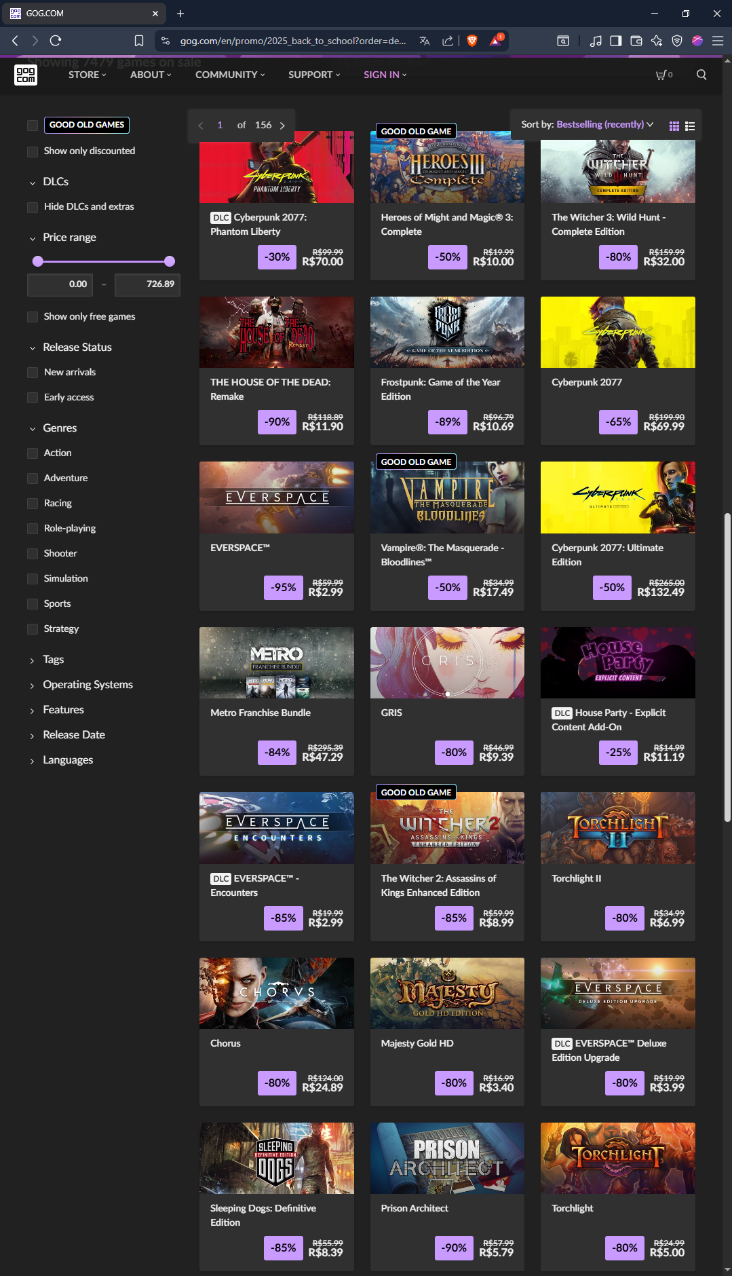
Task: Click browser reload icon
Action: pos(56,41)
